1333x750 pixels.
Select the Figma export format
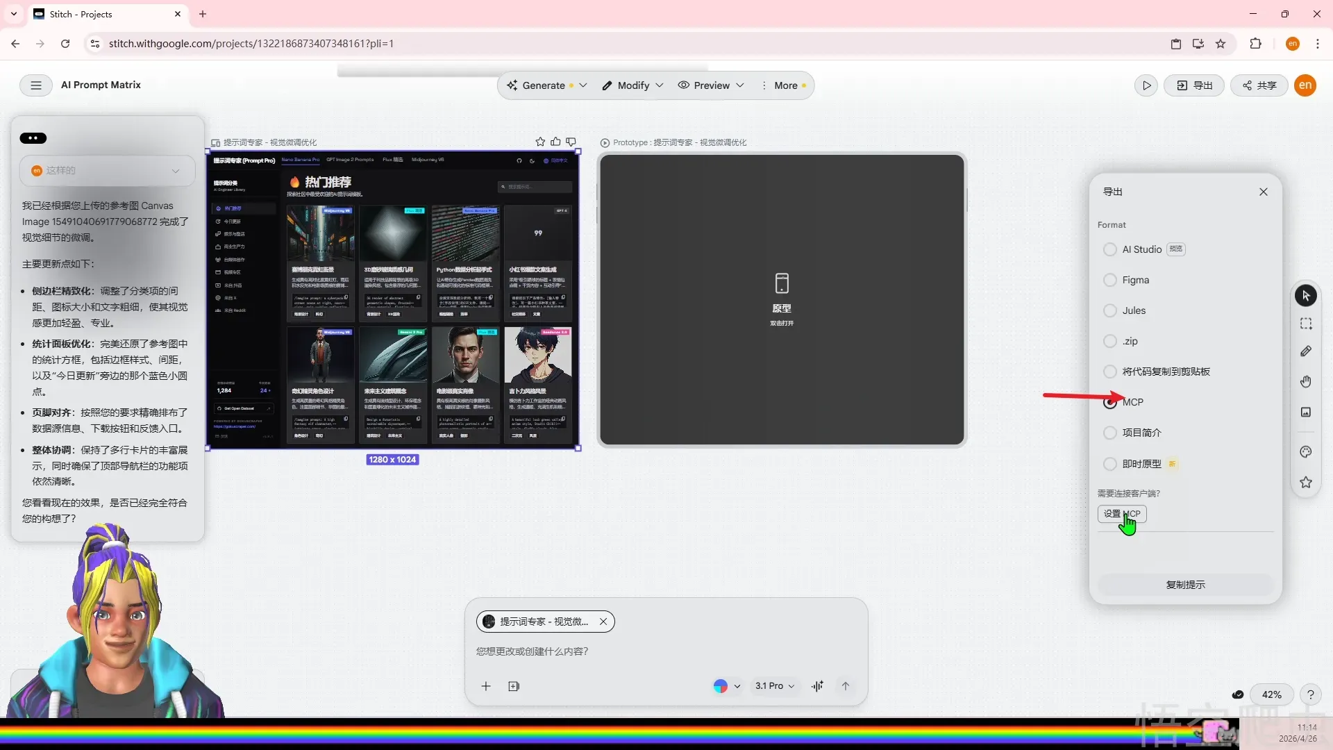(x=1110, y=280)
